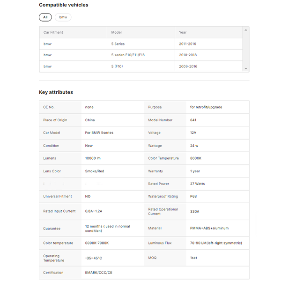Click the Lens Color value Smoke/Red
The image size is (281, 281).
point(95,171)
